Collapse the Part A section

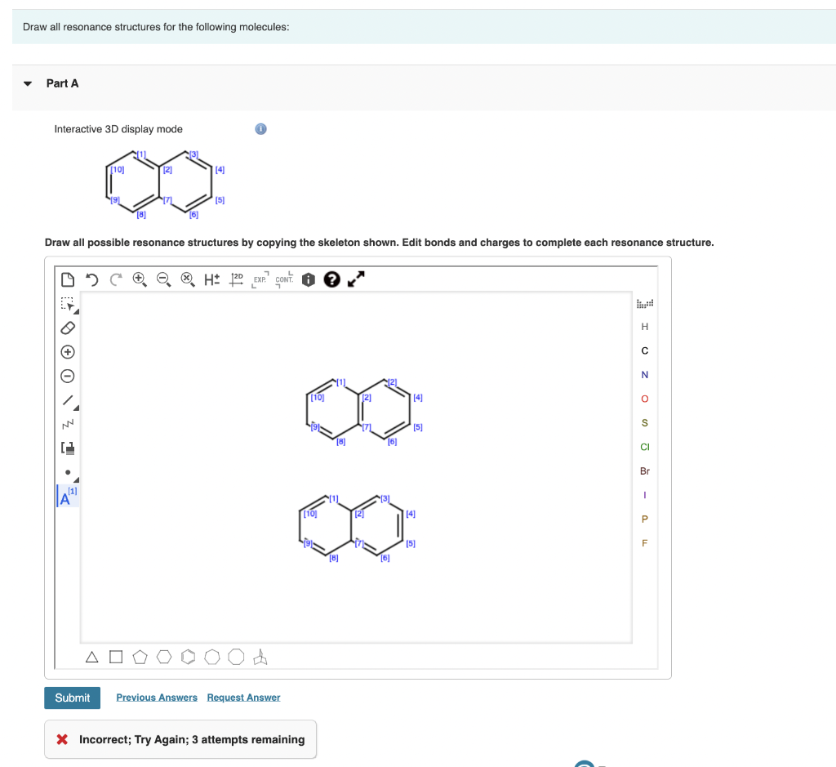pyautogui.click(x=27, y=82)
